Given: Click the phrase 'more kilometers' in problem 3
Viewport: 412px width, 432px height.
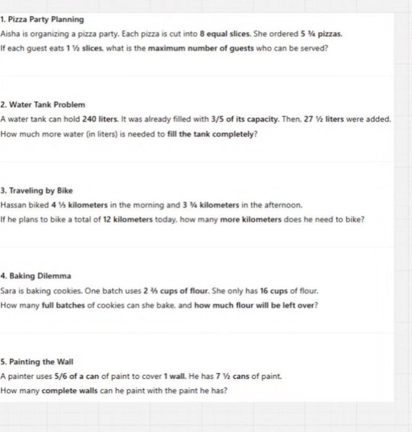Looking at the screenshot, I should pyautogui.click(x=251, y=219).
